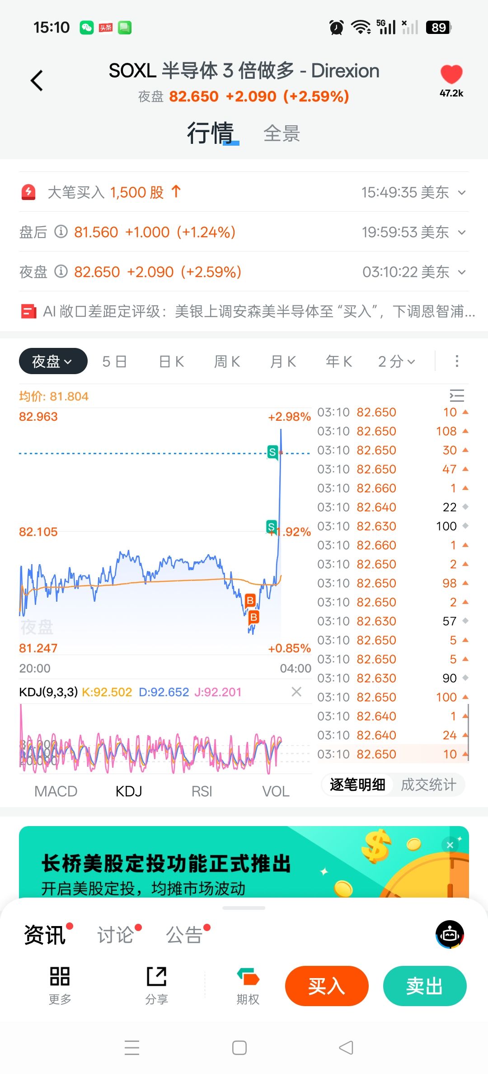The image size is (488, 1074).
Task: Switch to the 行情 tab
Action: pyautogui.click(x=211, y=133)
